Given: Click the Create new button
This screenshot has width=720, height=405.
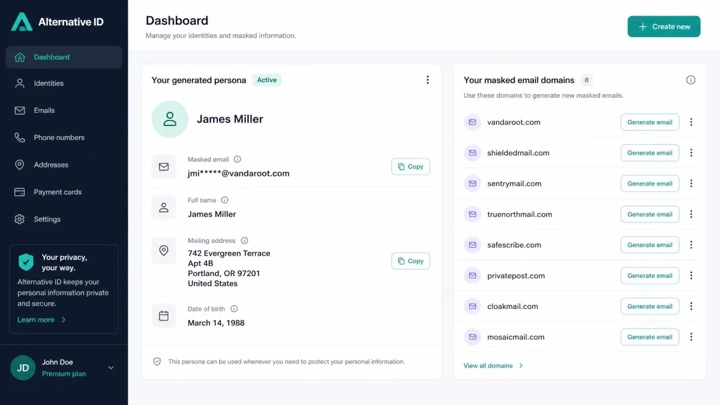Looking at the screenshot, I should [x=664, y=26].
